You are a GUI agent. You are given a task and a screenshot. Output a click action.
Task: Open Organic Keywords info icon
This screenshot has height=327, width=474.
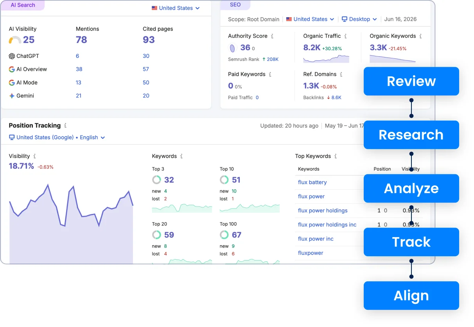pyautogui.click(x=420, y=36)
